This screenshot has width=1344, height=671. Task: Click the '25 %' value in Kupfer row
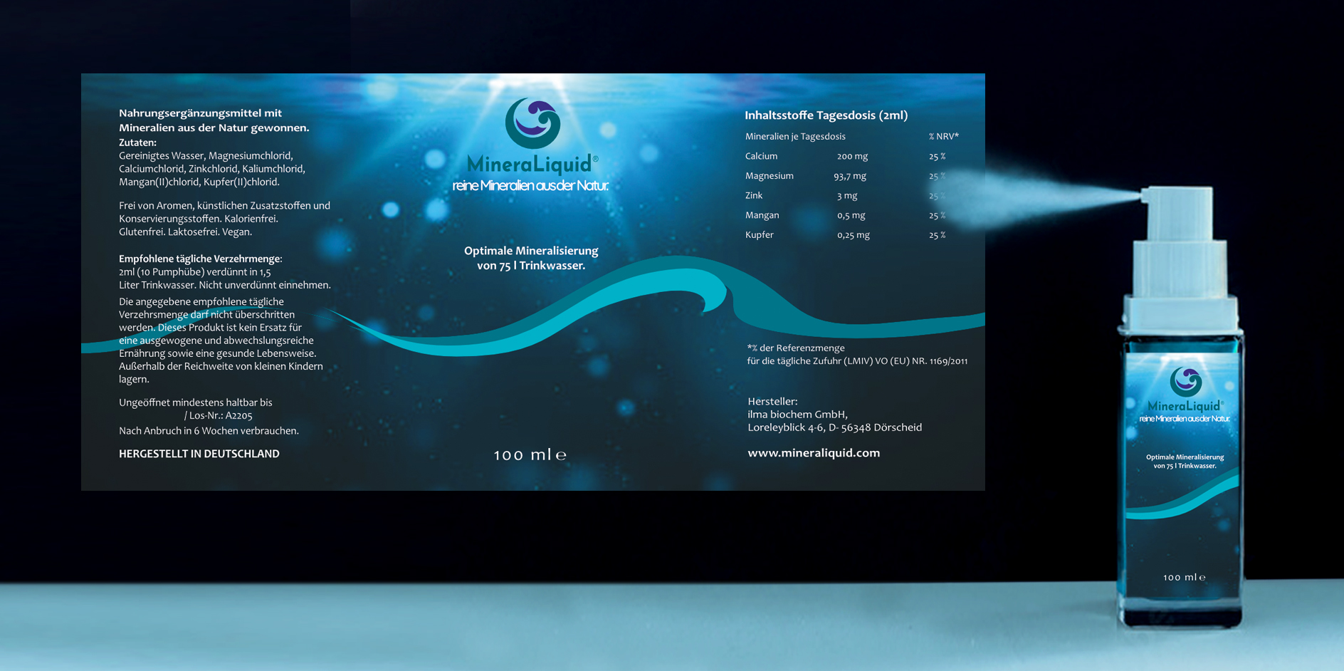pyautogui.click(x=937, y=235)
